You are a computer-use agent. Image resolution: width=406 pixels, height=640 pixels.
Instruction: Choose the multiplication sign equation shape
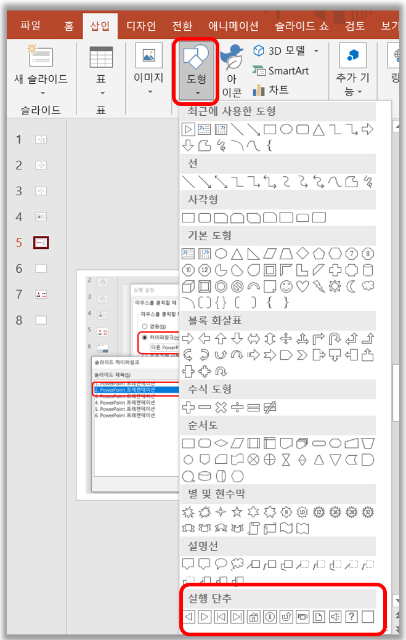coord(221,407)
